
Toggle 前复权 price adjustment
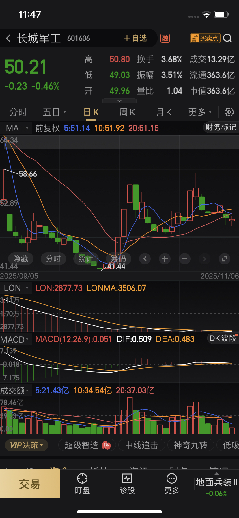[x=47, y=128]
